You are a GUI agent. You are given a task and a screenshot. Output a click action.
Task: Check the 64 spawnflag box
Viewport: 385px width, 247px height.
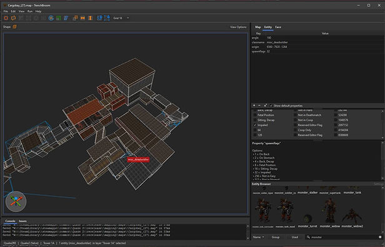255,130
